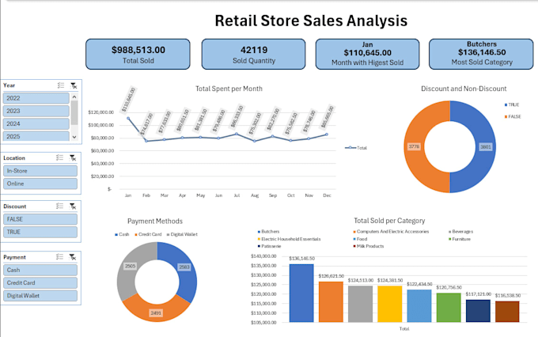
Task: Clear the Discount slicer filter
Action: [x=73, y=206]
